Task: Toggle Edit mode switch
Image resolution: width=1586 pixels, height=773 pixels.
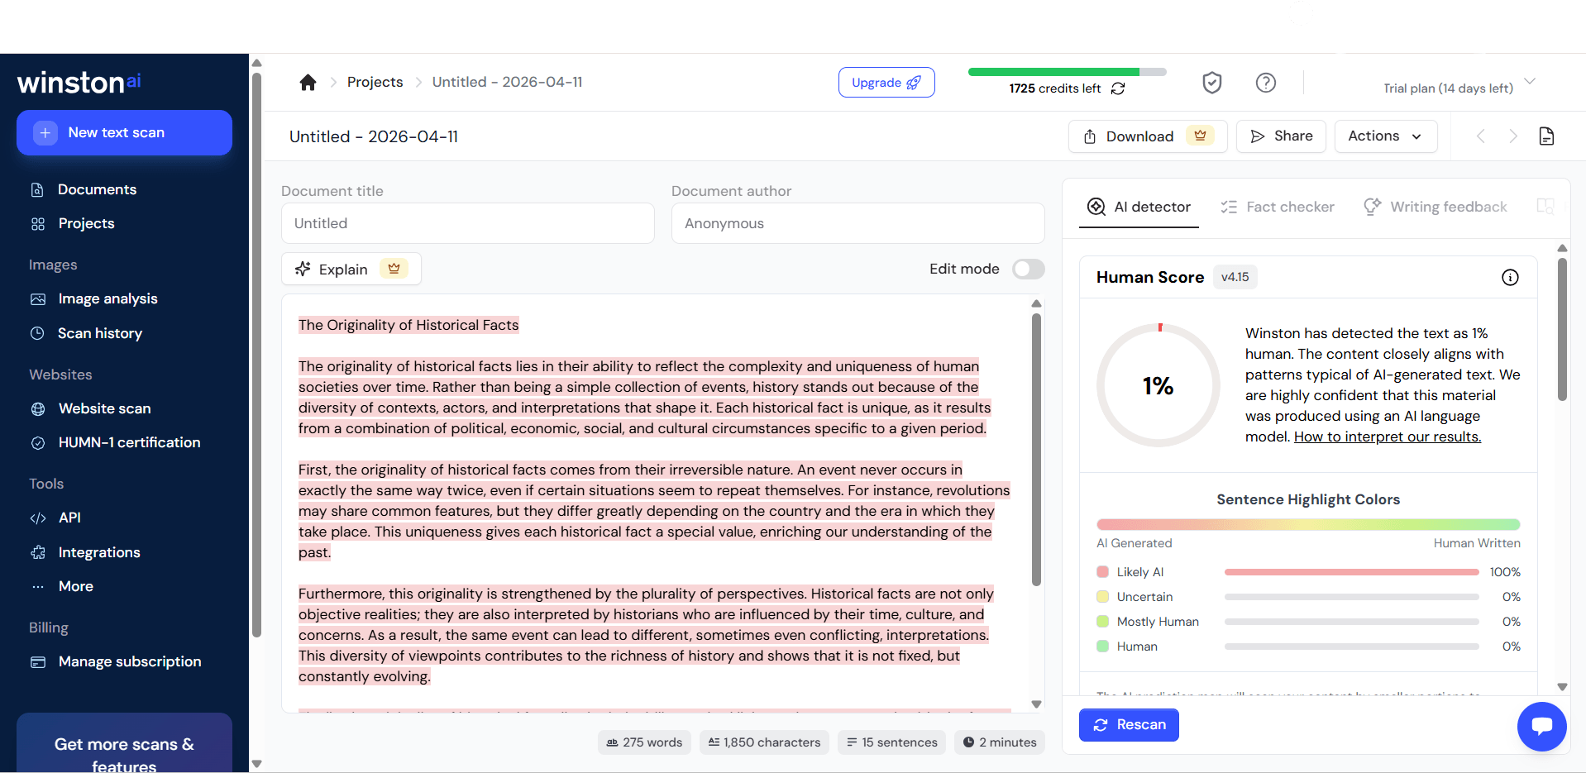Action: point(1029,269)
